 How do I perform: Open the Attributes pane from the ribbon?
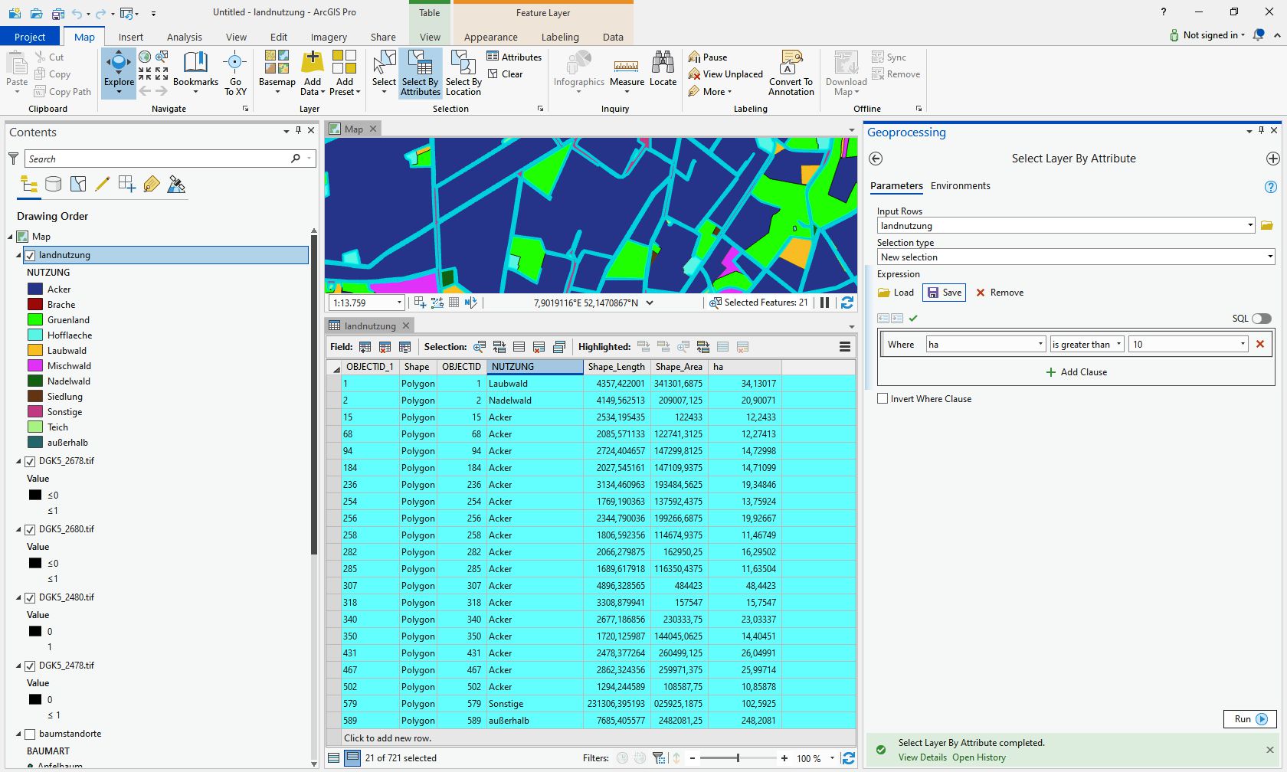click(514, 57)
